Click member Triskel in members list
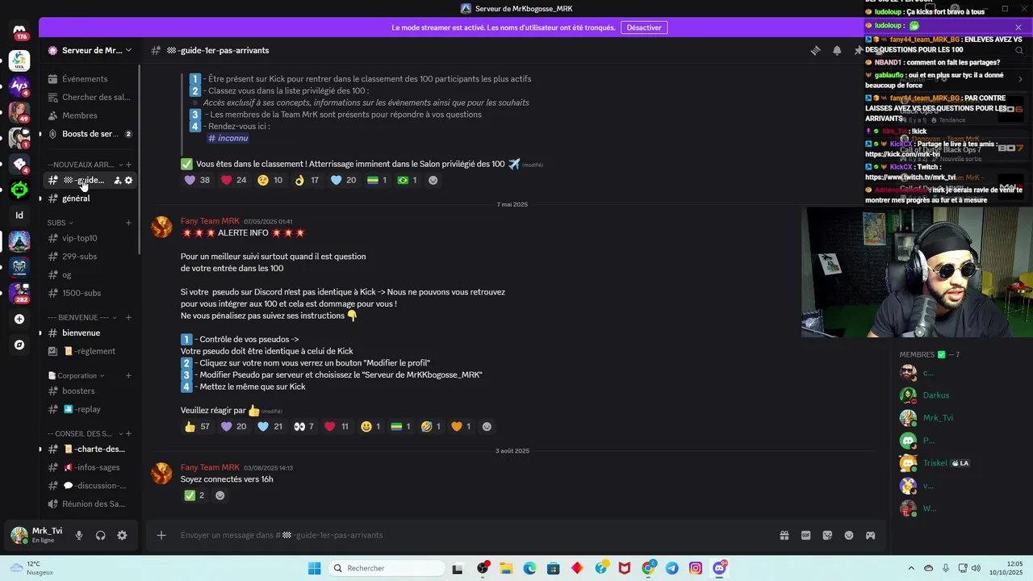The height and width of the screenshot is (581, 1033). tap(935, 463)
